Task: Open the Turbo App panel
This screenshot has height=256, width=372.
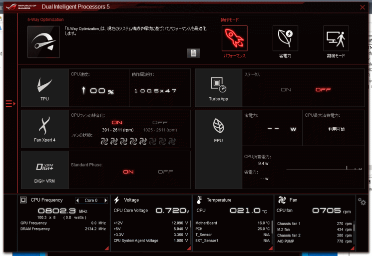Action: [218, 88]
